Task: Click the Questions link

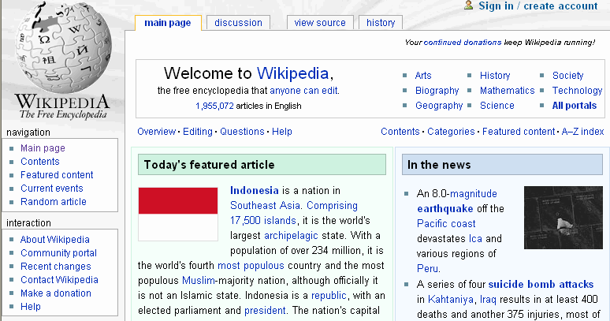Action: (x=242, y=132)
